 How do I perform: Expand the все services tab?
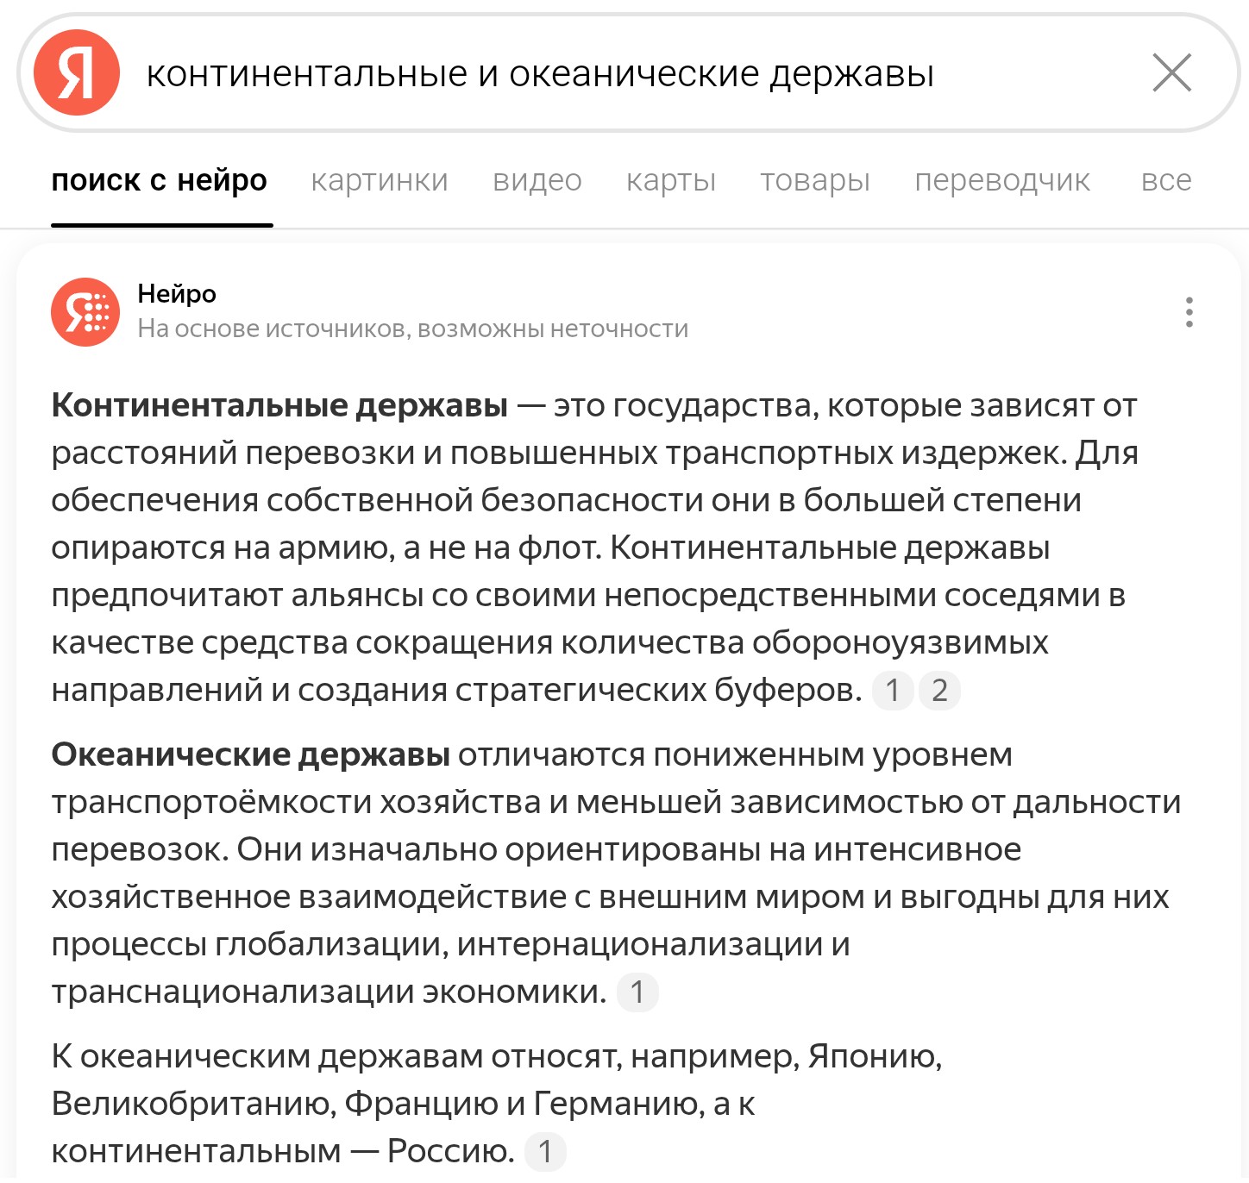click(x=1166, y=180)
